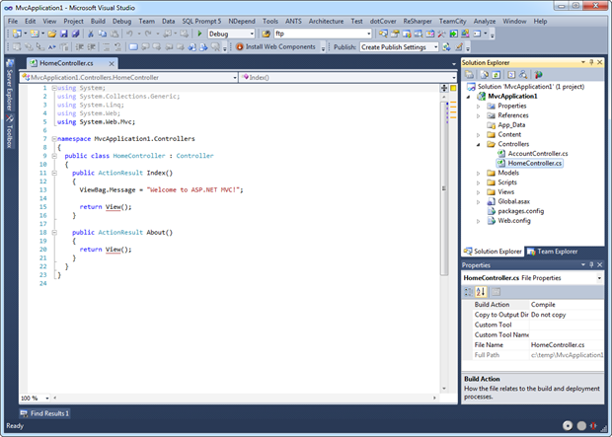This screenshot has height=437, width=612.
Task: Collapse the Index() method outlining on line 11
Action: click(54, 173)
